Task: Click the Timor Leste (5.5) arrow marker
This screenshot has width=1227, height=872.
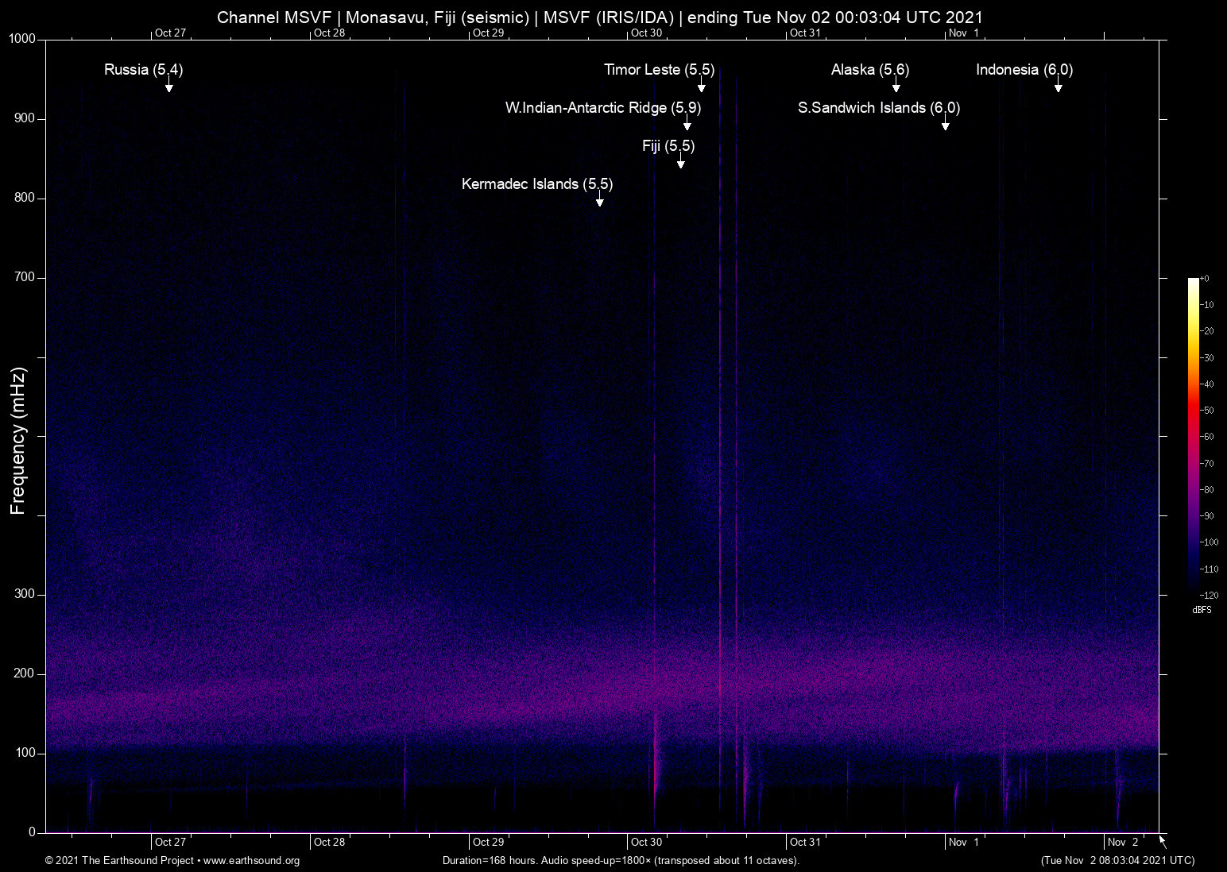Action: (702, 84)
